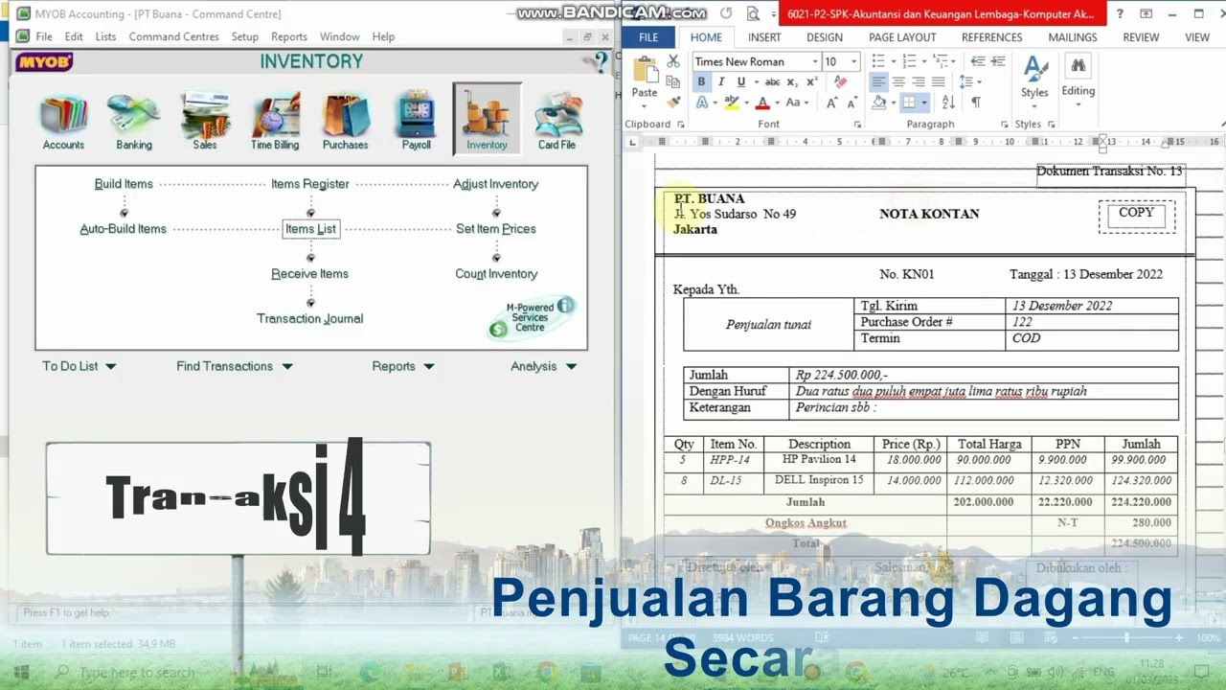Switch to Word INSERT tab

tap(764, 37)
